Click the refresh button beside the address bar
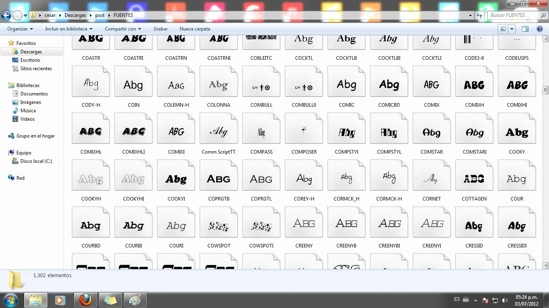This screenshot has height=308, width=549. 479,15
